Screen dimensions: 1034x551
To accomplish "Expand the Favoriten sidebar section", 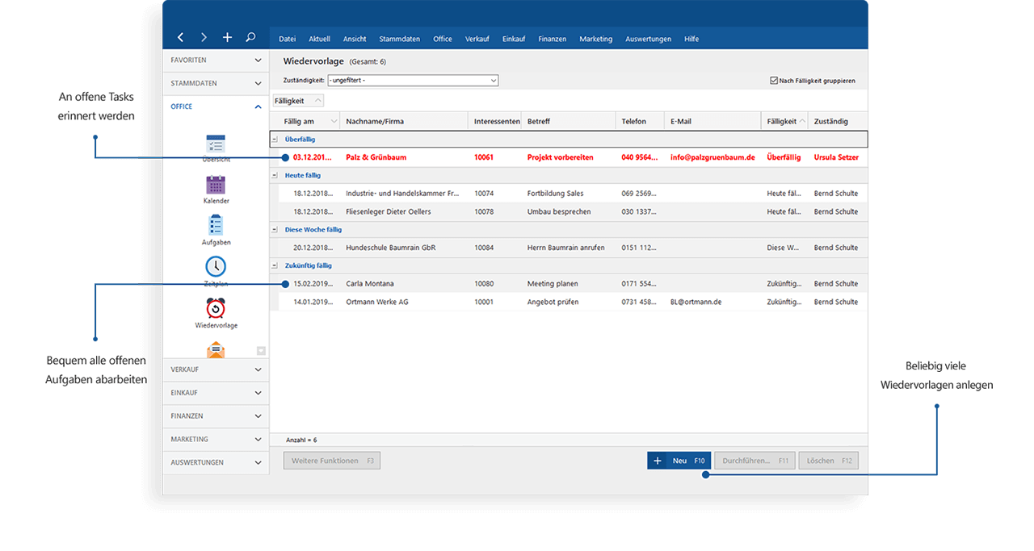I will point(216,61).
